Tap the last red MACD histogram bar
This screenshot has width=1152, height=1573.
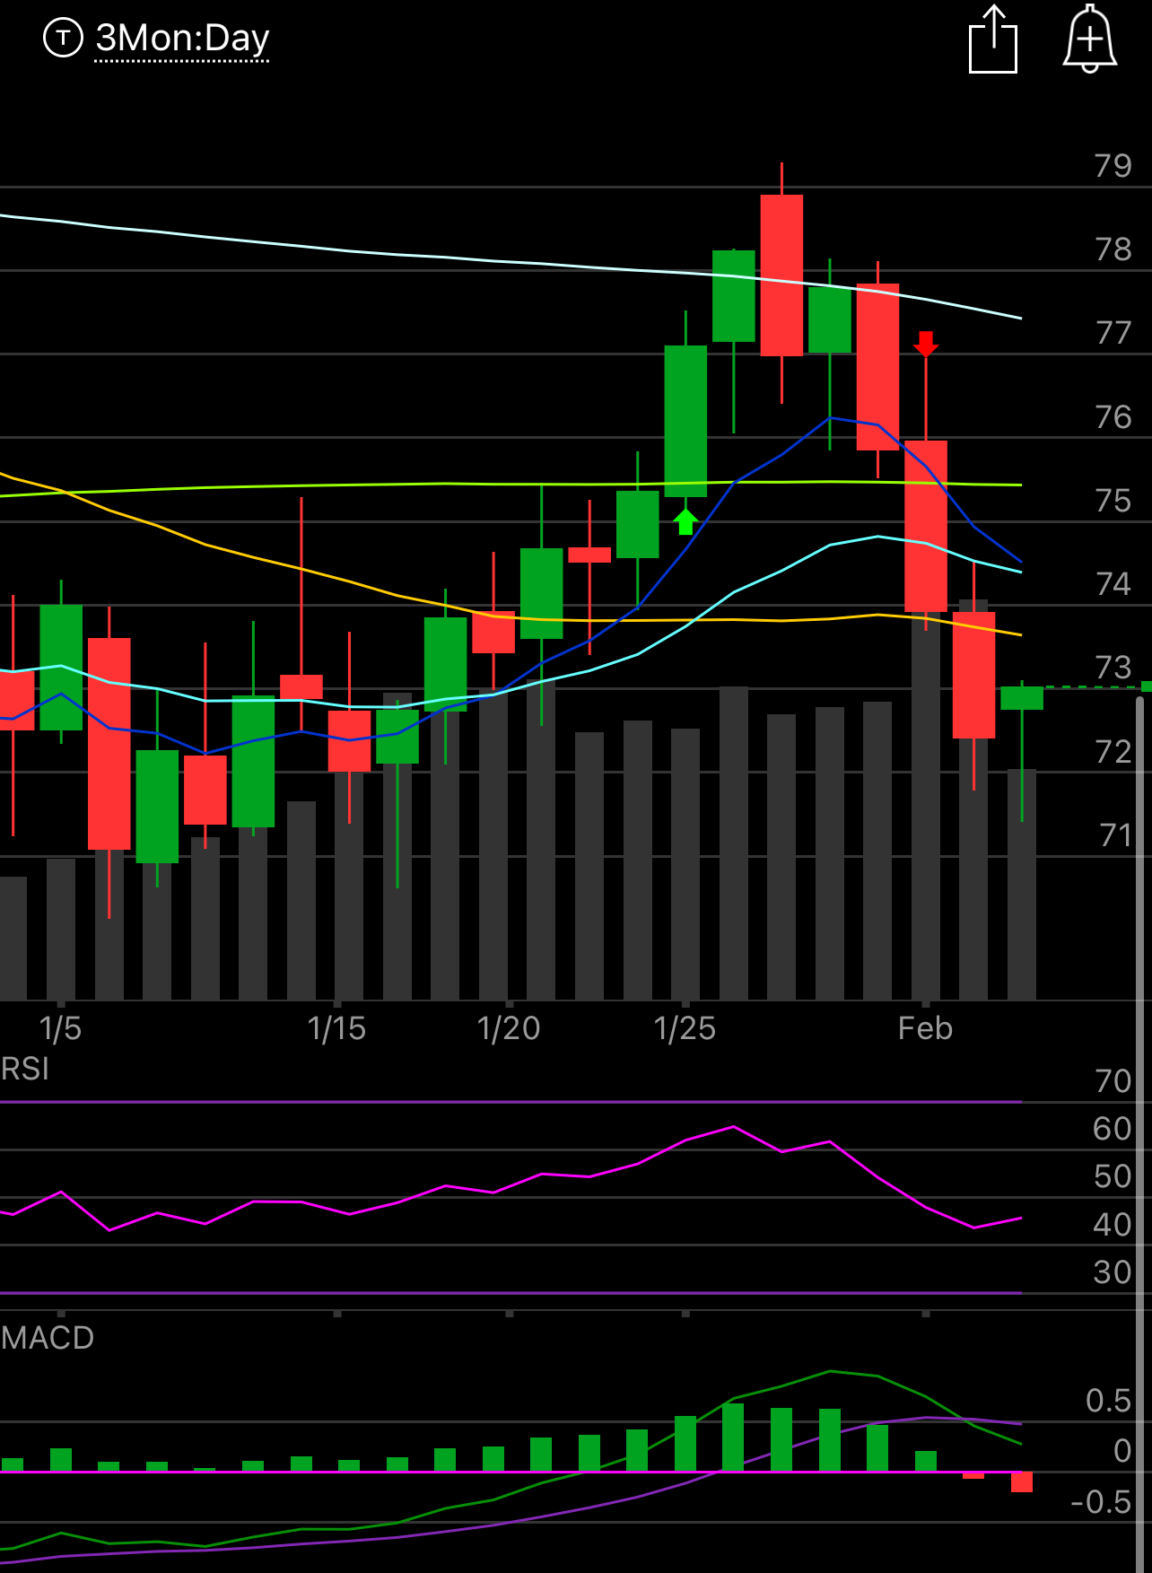[x=1022, y=1481]
